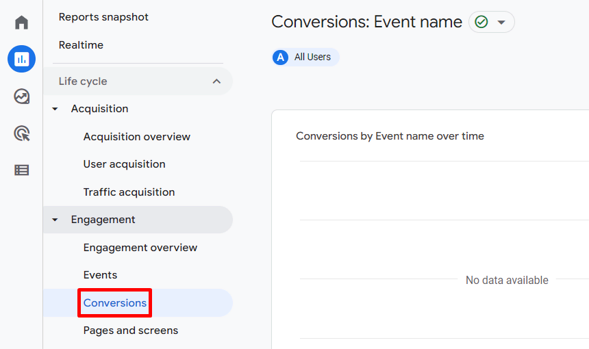Open Pages and screens report

pos(131,331)
